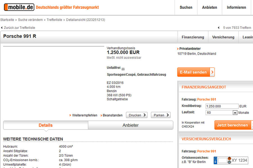The image size is (253, 168).
Task: Click the 'Benzin' fuel type text
Action: pos(112,91)
